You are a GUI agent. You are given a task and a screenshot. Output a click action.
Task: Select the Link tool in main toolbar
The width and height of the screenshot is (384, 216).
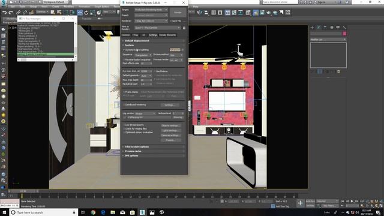click(19, 12)
